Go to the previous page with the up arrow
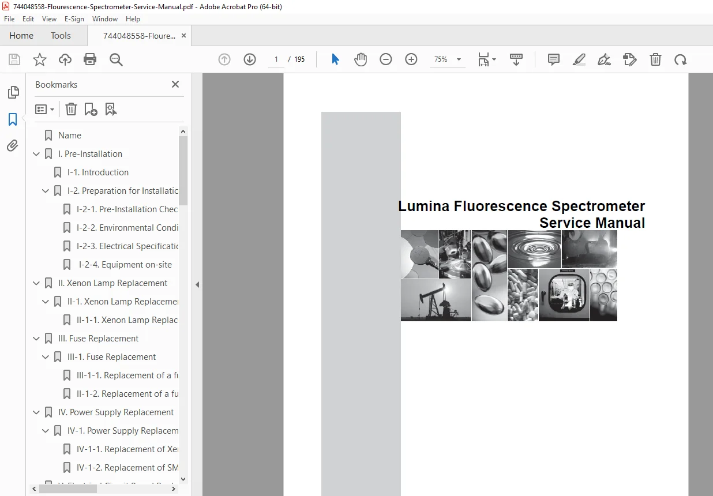 point(224,59)
